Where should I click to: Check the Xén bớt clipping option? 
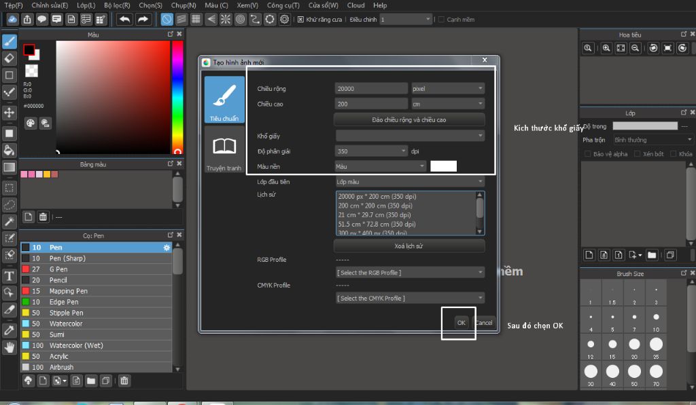[638, 154]
